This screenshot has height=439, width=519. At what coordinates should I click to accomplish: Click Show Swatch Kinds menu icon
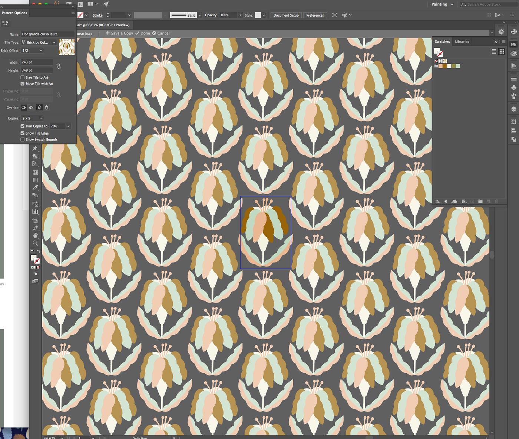click(x=464, y=201)
